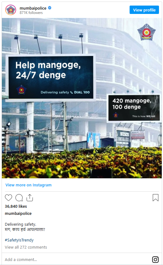Viewport: 163px width, 265px height.
Task: Click the Delivering safety caption text
Action: 20,224
